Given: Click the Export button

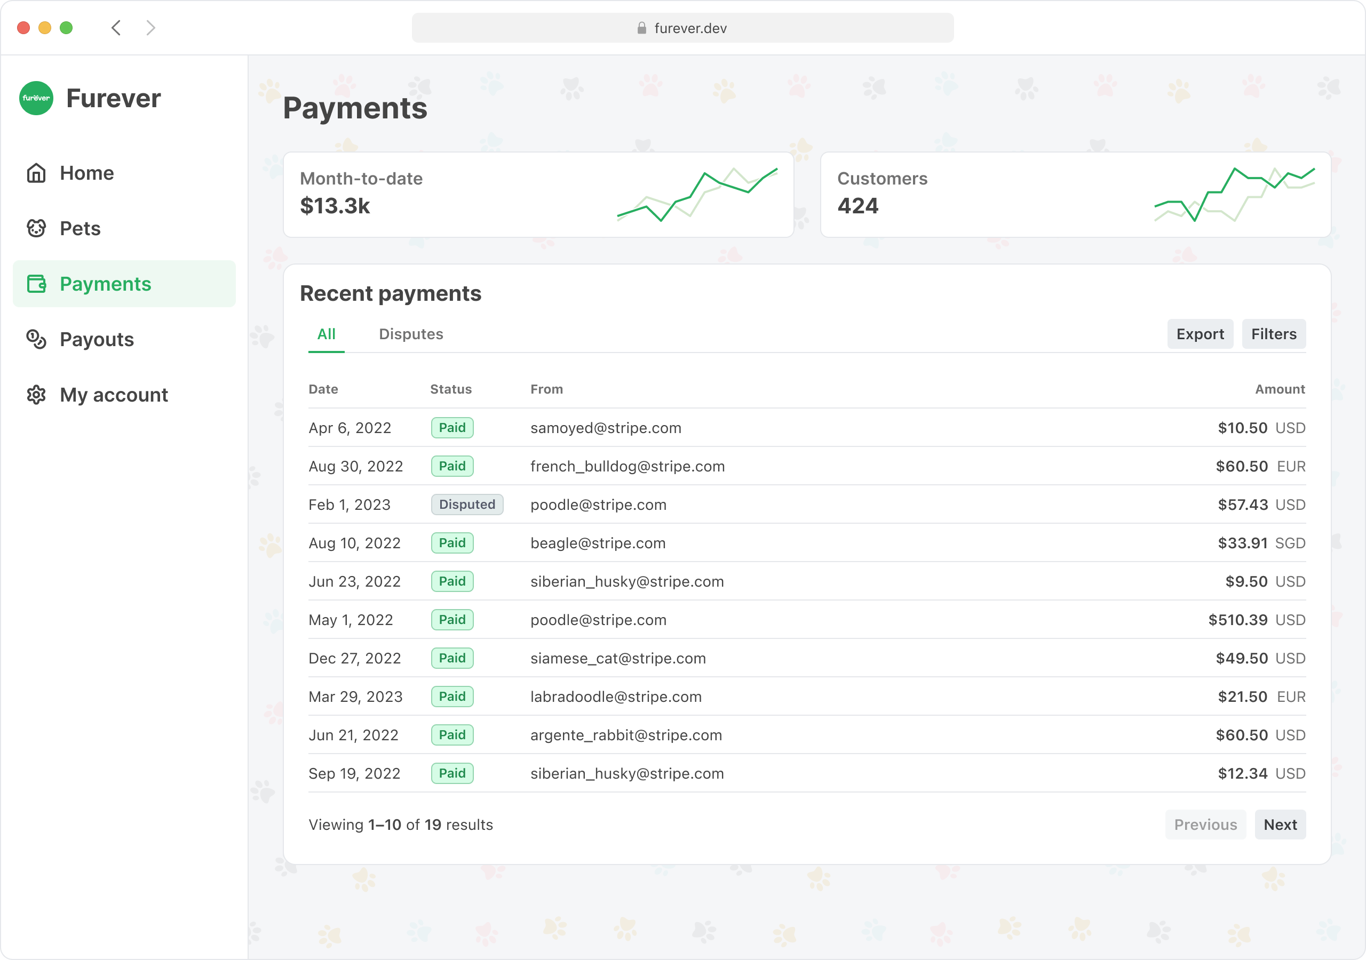Looking at the screenshot, I should pyautogui.click(x=1200, y=334).
